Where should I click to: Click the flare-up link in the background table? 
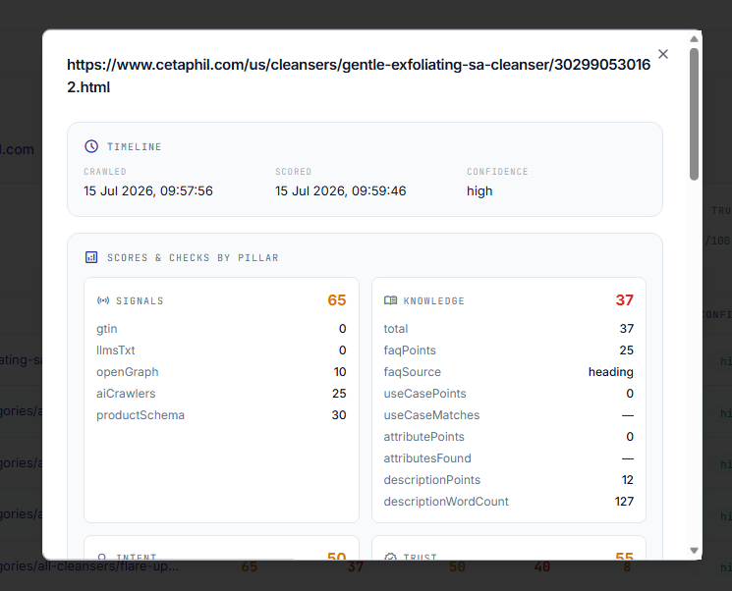89,566
